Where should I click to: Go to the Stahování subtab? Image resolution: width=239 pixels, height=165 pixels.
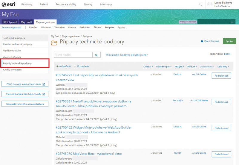tap(85, 27)
